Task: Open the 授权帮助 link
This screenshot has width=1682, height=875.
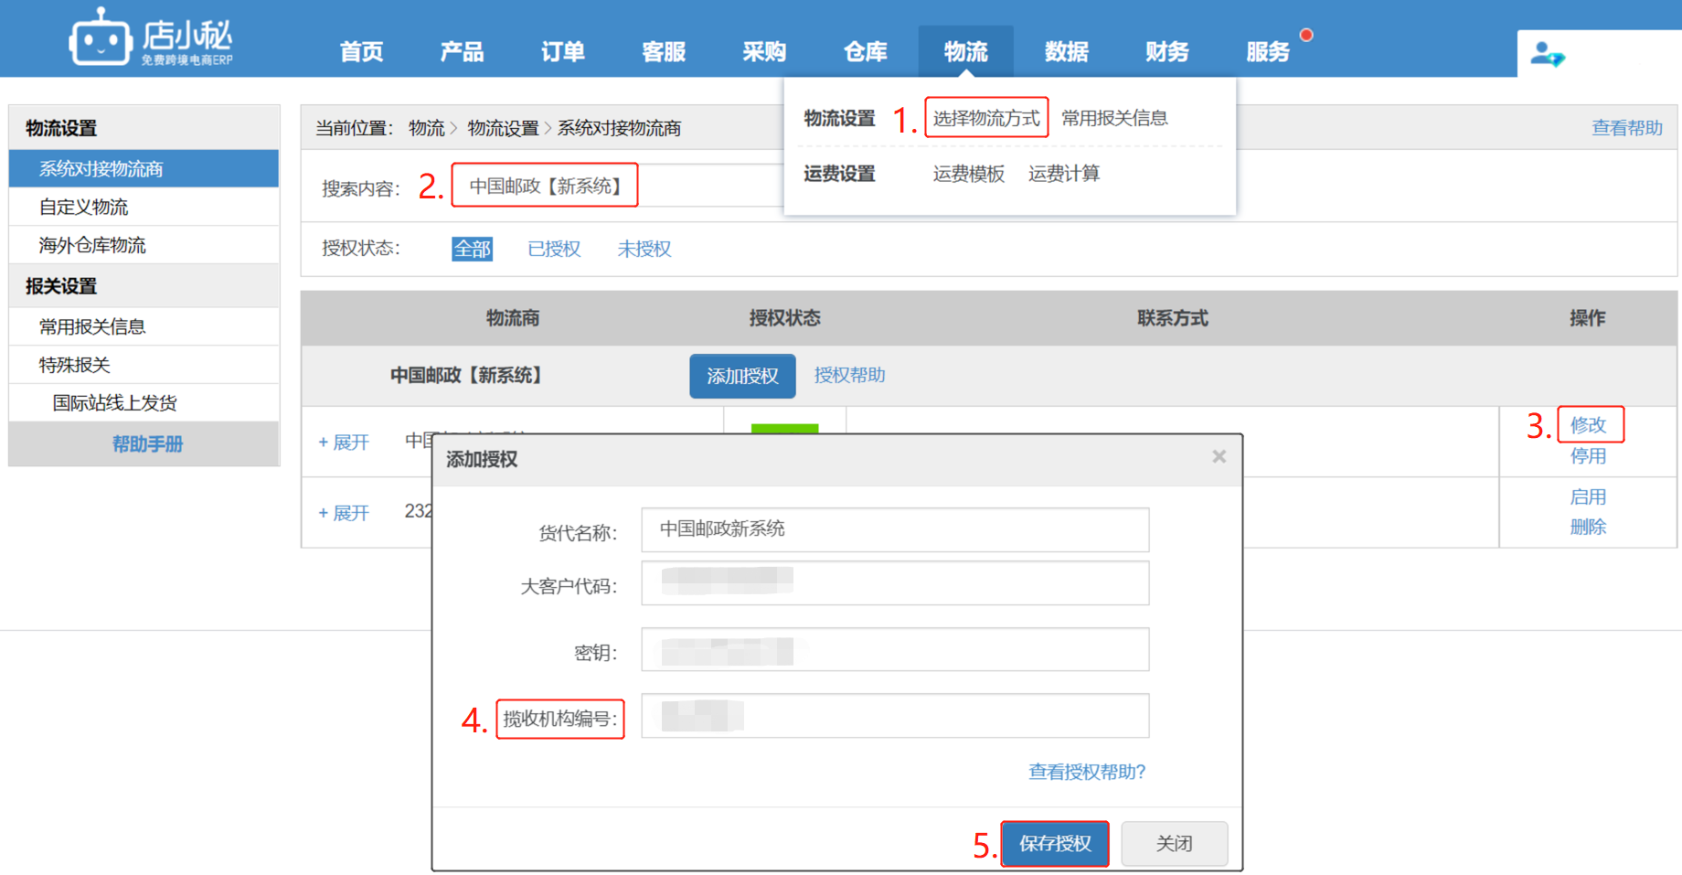Action: [x=849, y=375]
